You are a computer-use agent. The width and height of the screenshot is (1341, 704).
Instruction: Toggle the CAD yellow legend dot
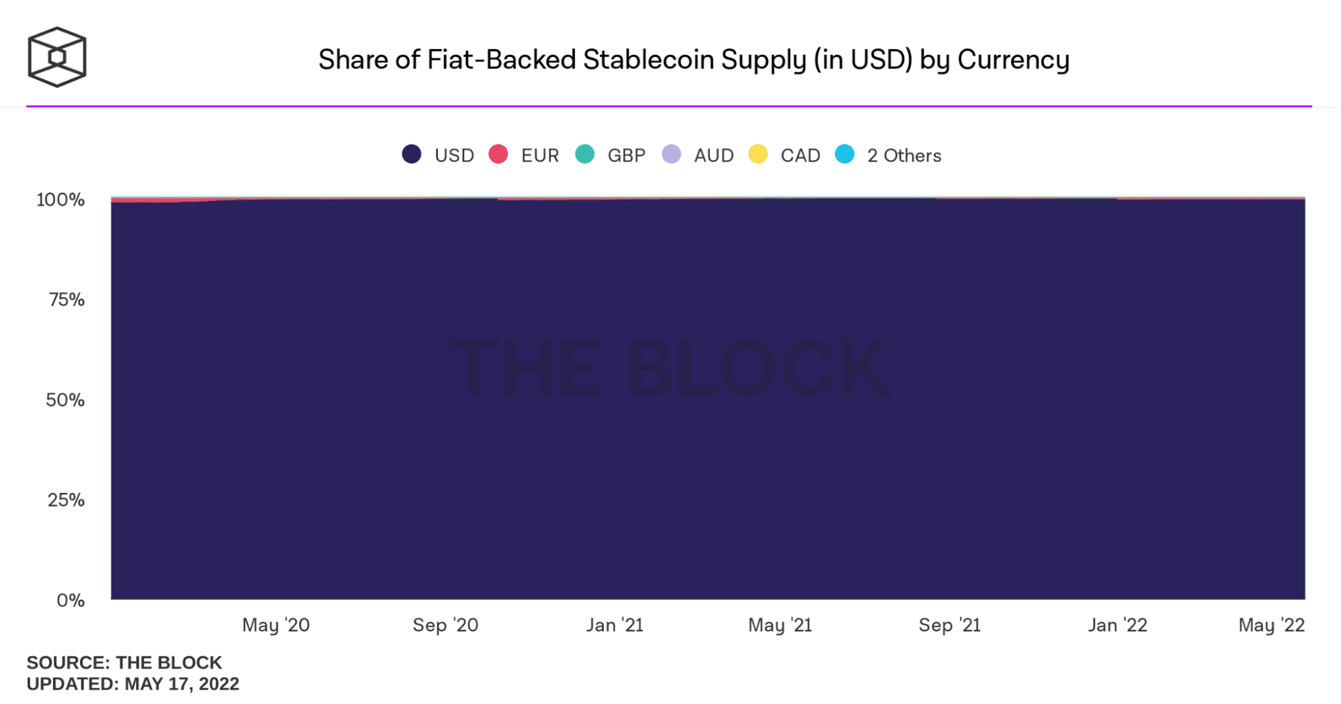[x=757, y=154]
